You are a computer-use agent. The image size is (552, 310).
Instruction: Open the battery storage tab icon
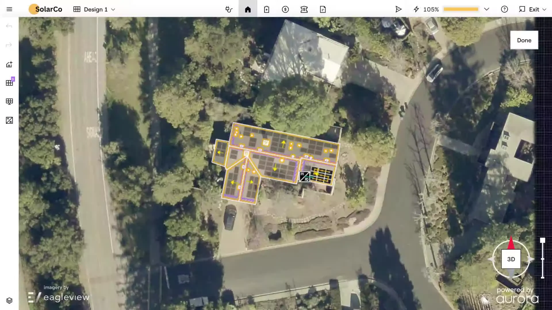click(267, 9)
